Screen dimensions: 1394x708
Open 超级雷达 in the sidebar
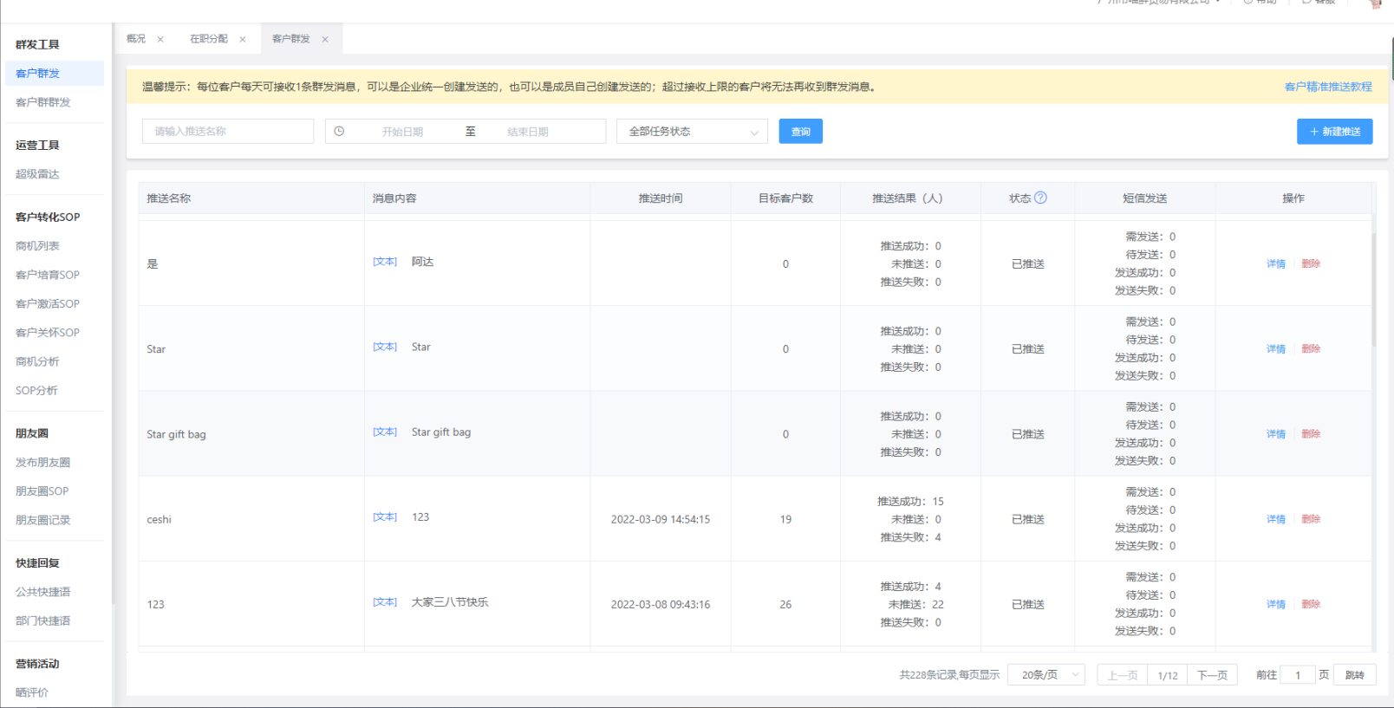pyautogui.click(x=37, y=174)
